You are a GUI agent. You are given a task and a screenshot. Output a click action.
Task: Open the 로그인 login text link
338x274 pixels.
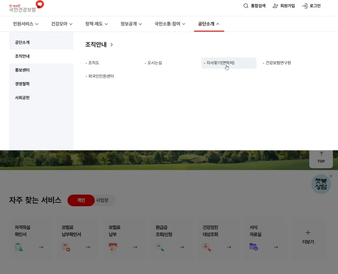[315, 6]
